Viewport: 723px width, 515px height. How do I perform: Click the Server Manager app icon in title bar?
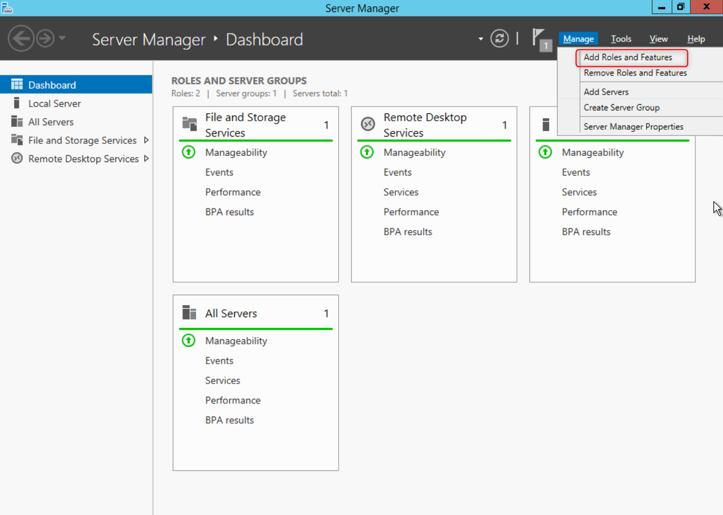coord(7,7)
